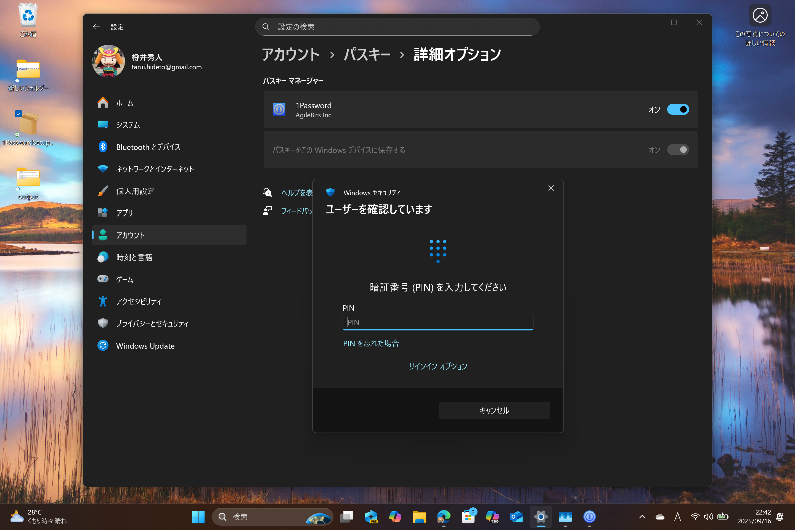Open システム settings from the sidebar
Screen dimensions: 795x530
click(128, 125)
